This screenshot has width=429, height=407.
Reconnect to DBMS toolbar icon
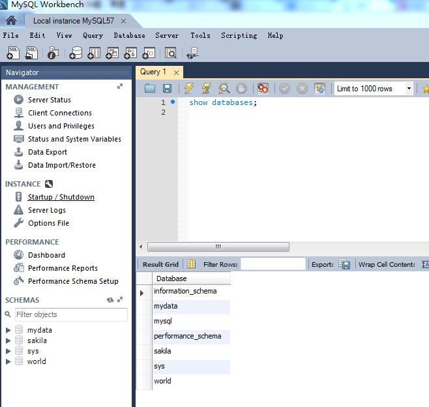192,53
